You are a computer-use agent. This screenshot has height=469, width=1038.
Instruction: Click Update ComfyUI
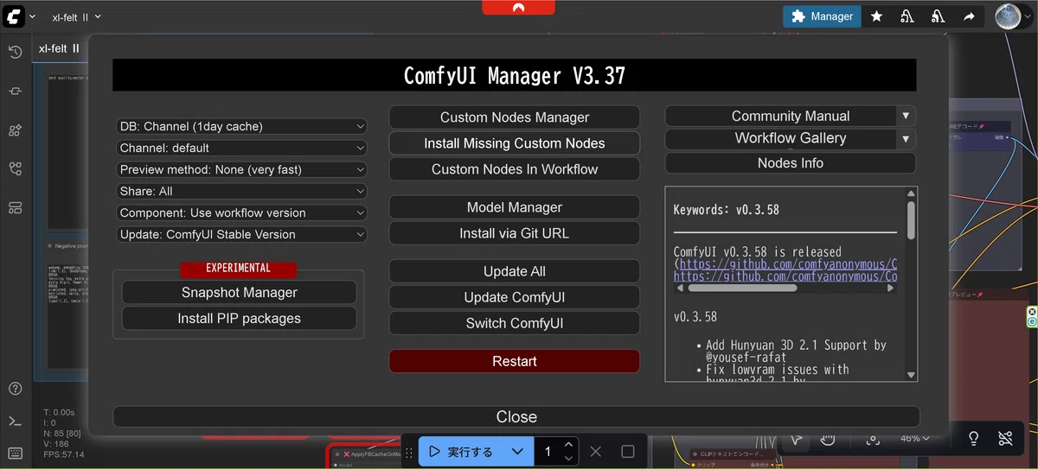[x=515, y=297]
